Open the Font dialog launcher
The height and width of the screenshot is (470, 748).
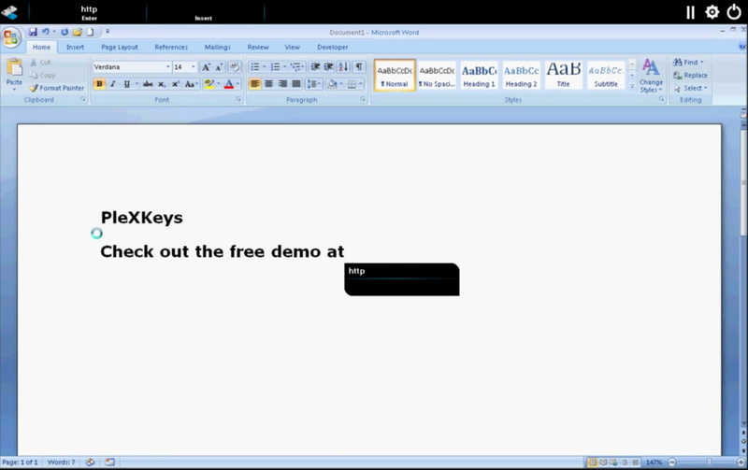click(x=238, y=99)
